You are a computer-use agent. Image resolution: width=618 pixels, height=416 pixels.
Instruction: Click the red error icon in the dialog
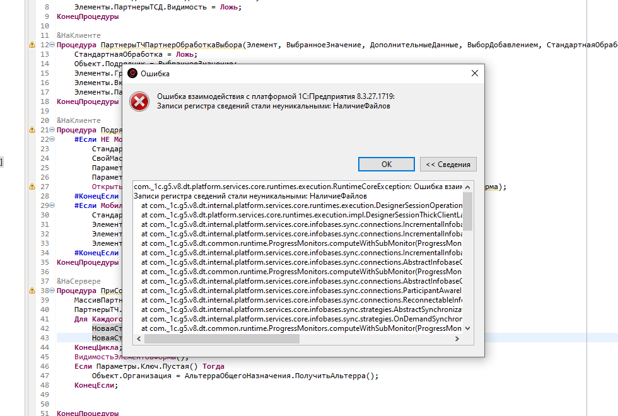[139, 101]
